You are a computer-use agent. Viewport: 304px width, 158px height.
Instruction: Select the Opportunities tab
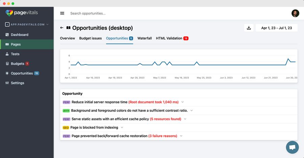tap(120, 38)
